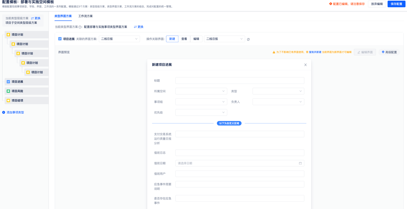This screenshot has width=407, height=209.
Task: Click the 放弃编辑 button
Action: (x=377, y=4)
